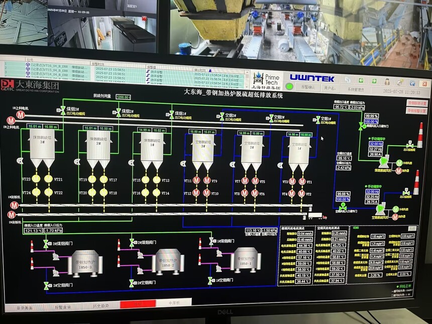432x324 pixels.
Task: Select the 空烟1# outlet electric valve icon
Action: pos(318,120)
